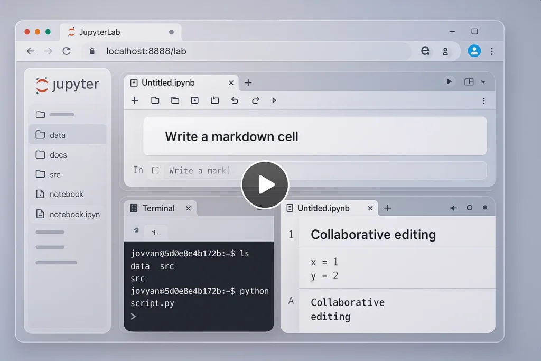Add a new tab next to top Untitled.ipynb
Viewport: 541px width, 361px height.
pos(248,82)
